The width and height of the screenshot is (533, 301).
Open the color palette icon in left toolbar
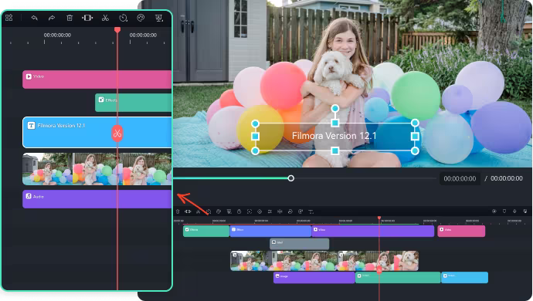[141, 18]
